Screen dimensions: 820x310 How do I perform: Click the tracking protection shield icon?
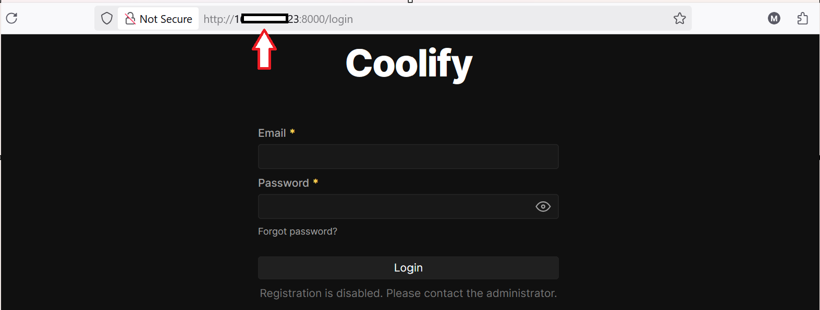107,19
